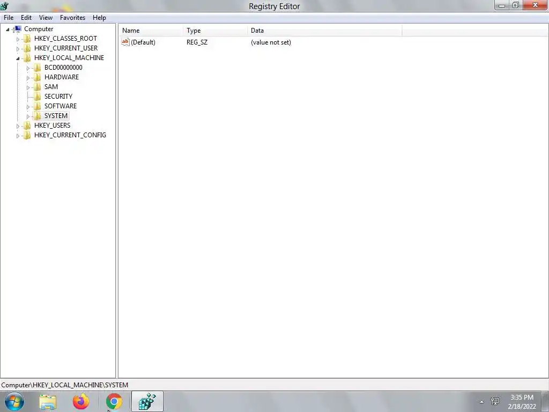Expand HKEY_CURRENT_CONFIG arrow
Viewport: 549px width, 412px height.
pyautogui.click(x=18, y=136)
